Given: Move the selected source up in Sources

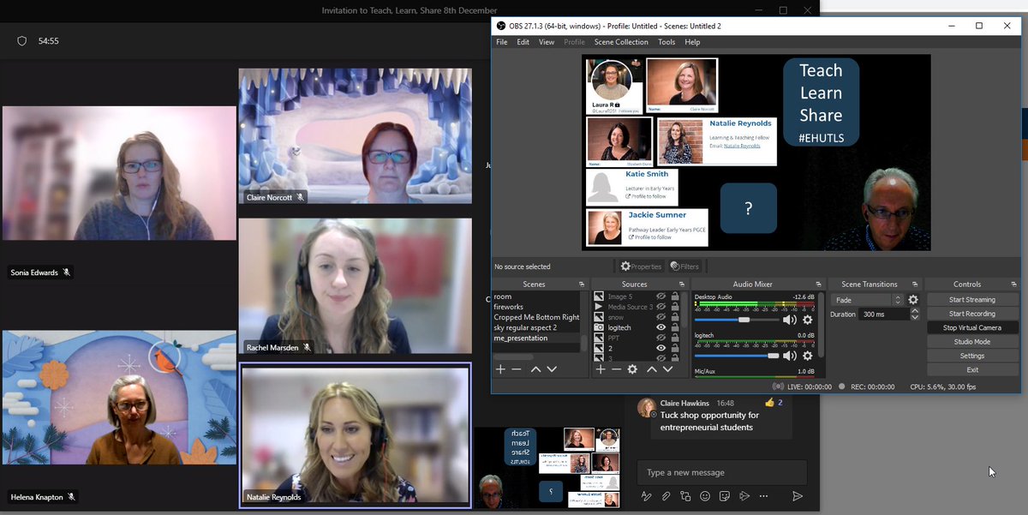Looking at the screenshot, I should tap(652, 369).
